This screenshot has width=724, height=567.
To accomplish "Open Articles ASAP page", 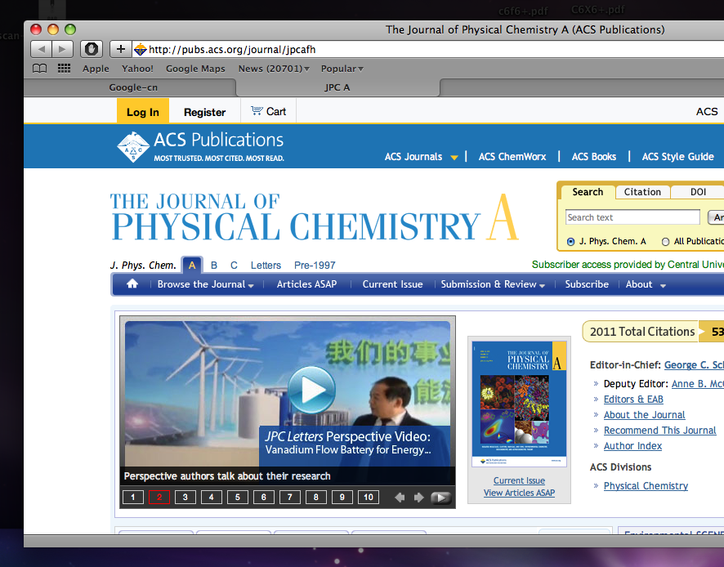I will [306, 284].
